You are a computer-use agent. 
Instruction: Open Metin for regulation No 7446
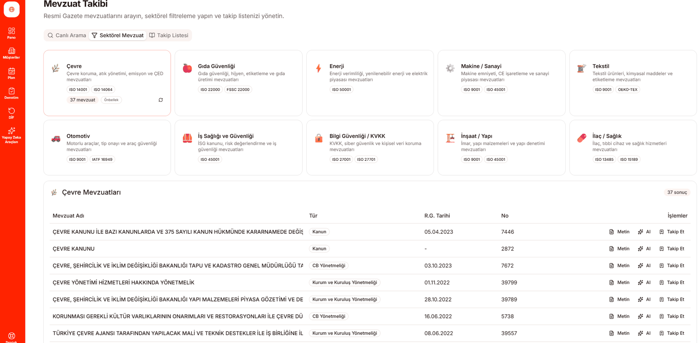point(619,232)
